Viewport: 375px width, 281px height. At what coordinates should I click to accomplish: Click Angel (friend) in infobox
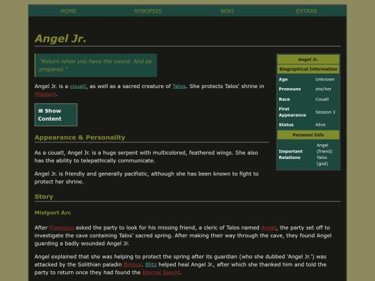(324, 148)
